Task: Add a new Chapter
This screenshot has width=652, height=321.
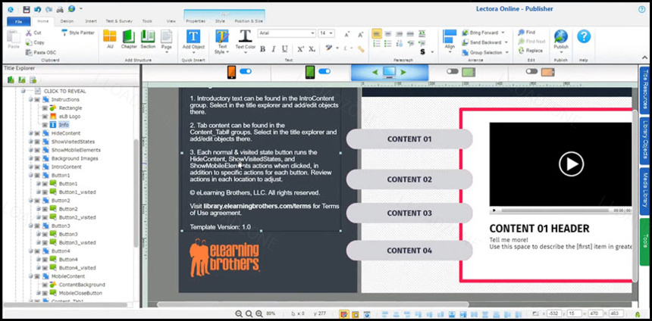Action: [129, 39]
